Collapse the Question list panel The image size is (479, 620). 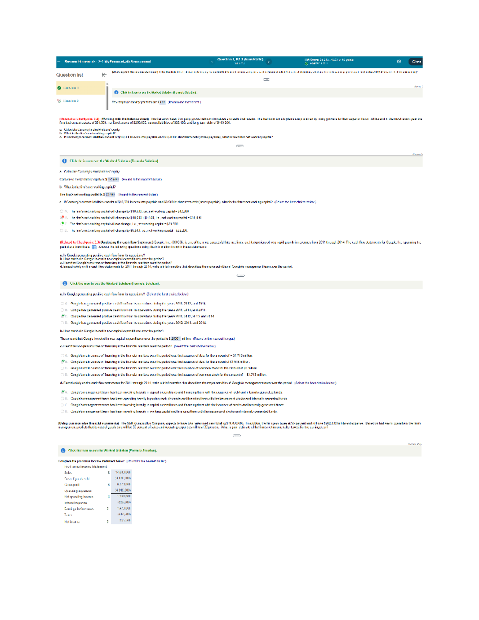[104, 75]
